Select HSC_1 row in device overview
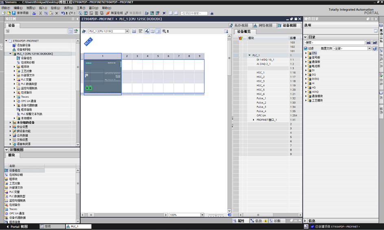 267,72
